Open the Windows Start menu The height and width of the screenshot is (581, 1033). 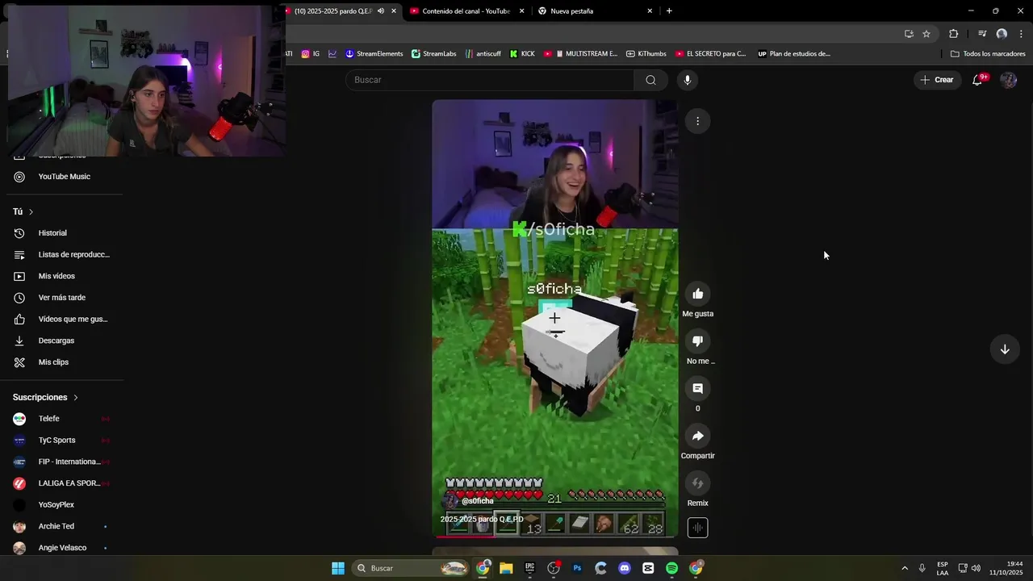pos(338,568)
